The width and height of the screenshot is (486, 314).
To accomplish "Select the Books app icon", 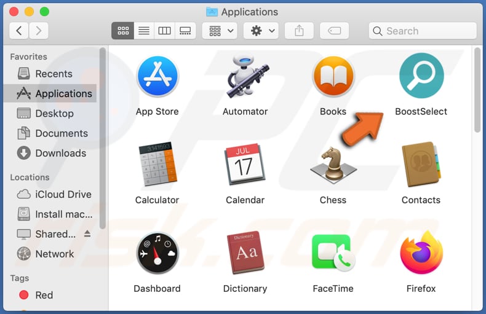I will [x=333, y=76].
